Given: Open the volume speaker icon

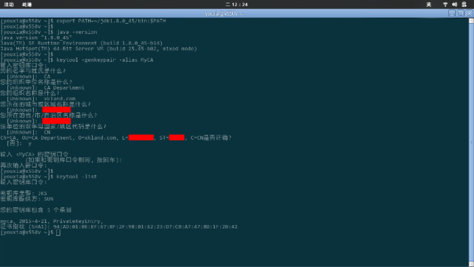Looking at the screenshot, I should pyautogui.click(x=454, y=4).
